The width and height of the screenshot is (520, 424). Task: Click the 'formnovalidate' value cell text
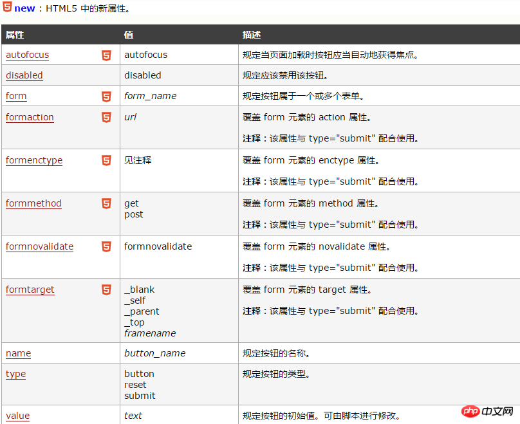coord(158,246)
